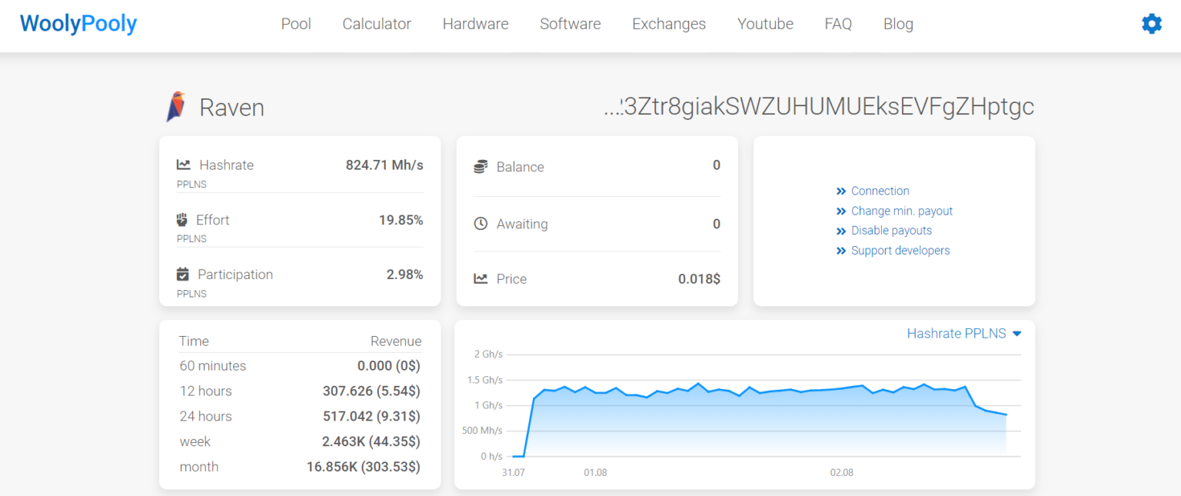
Task: Click the Raven coin logo
Action: tap(175, 106)
